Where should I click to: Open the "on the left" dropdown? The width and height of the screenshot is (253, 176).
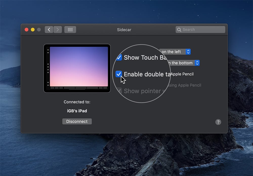point(175,52)
